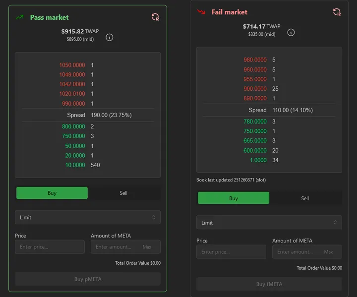Viewport: 357px width, 297px height.
Task: Click the Fail market refresh icon
Action: [337, 12]
